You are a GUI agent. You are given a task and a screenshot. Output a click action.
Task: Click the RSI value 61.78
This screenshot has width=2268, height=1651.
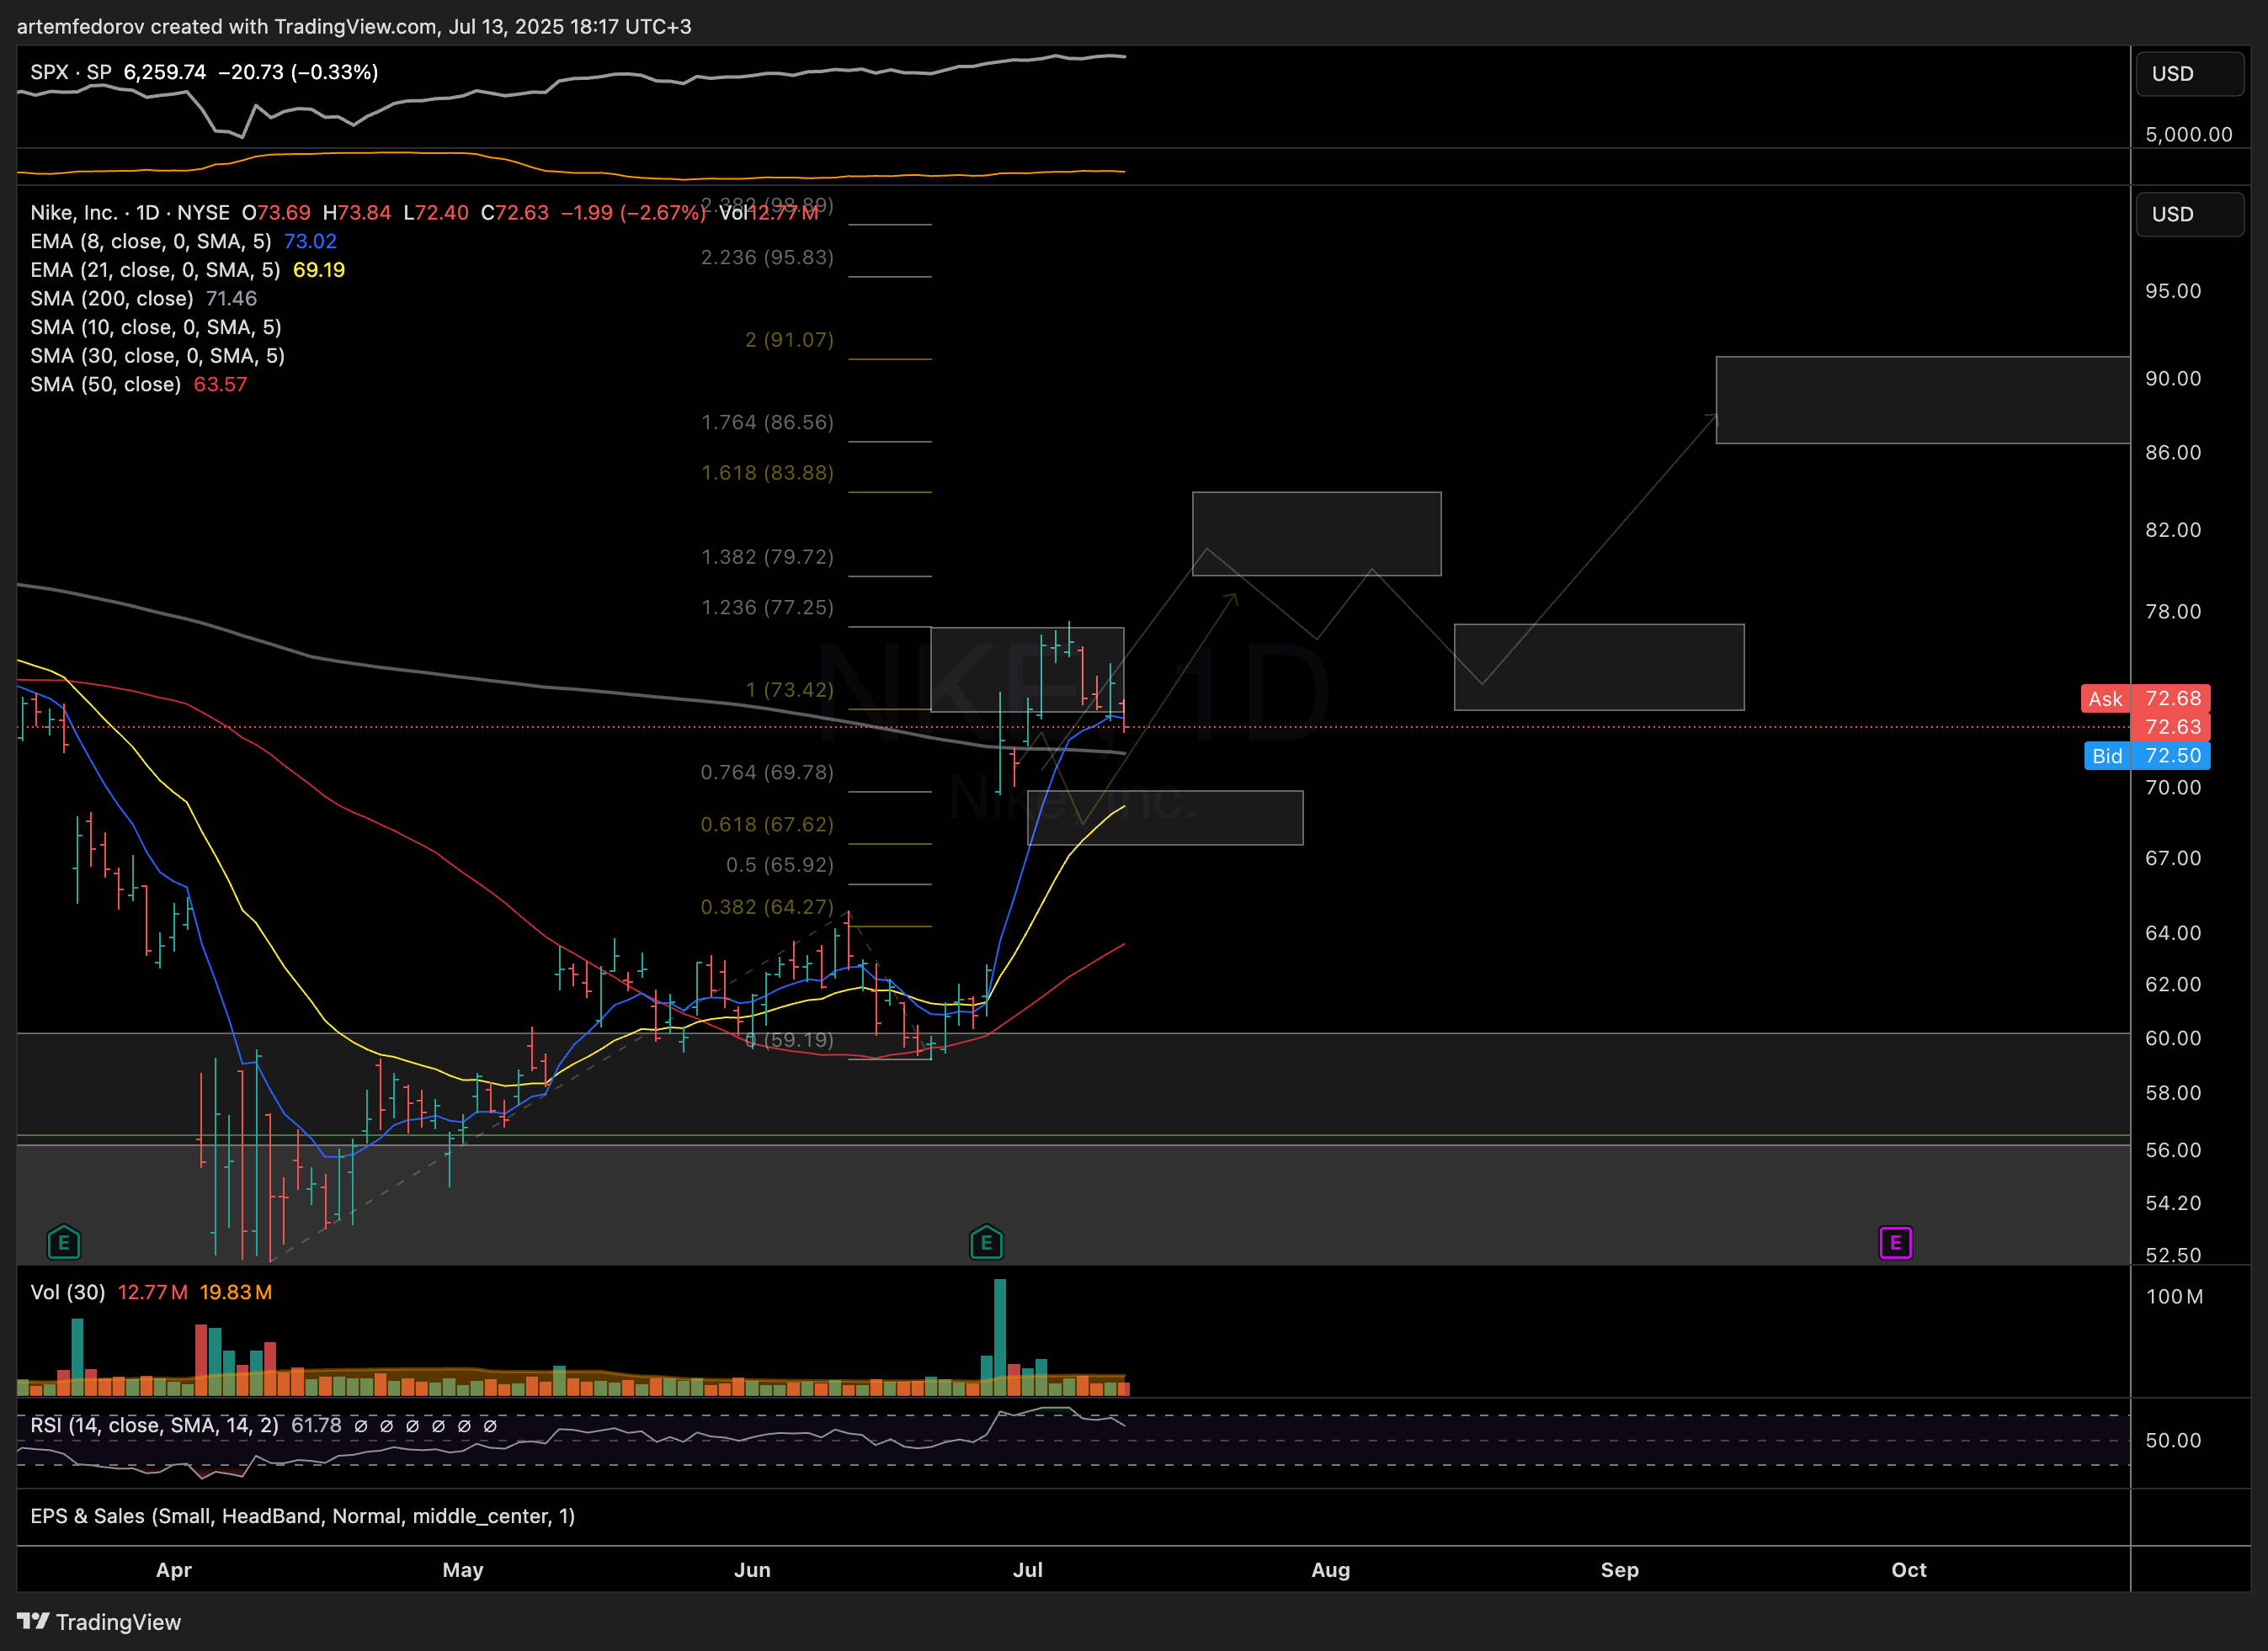coord(316,1425)
